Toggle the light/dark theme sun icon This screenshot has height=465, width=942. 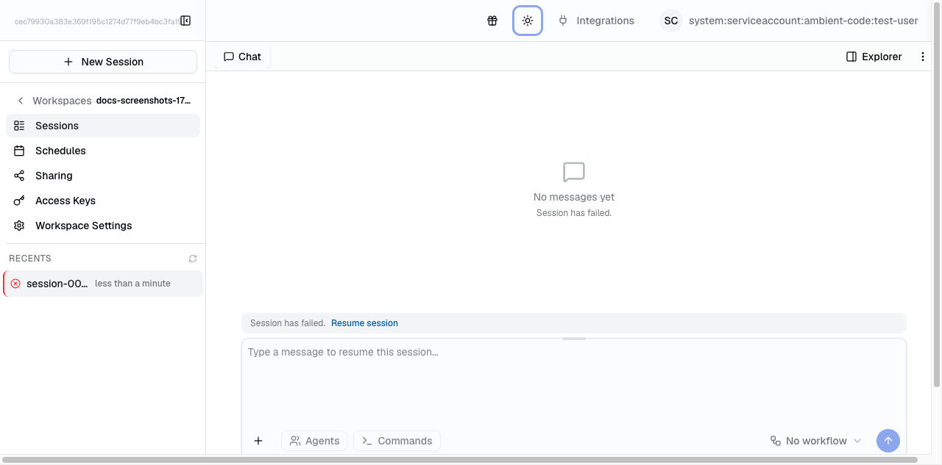tap(528, 21)
